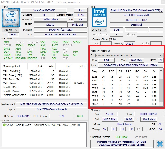The height and width of the screenshot is (149, 166).
Task: Open the CPU #0 selector dropdown
Action: click(10, 30)
